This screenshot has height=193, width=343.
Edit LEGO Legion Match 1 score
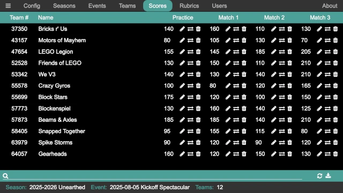(228, 51)
